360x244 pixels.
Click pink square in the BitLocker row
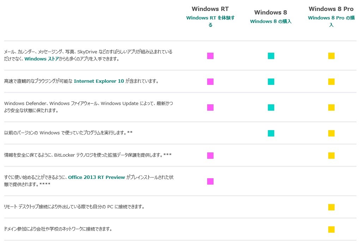(x=210, y=156)
